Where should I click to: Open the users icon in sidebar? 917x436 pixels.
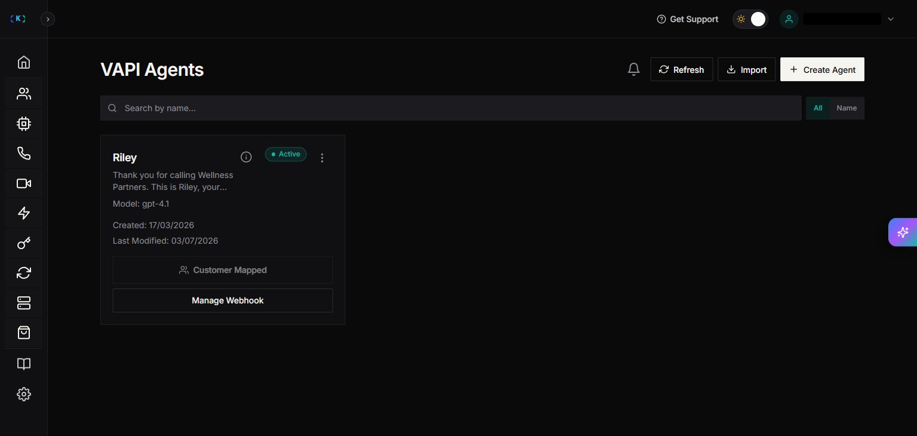(24, 94)
